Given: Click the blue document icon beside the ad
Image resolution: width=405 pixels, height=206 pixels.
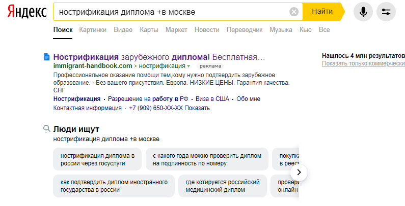Looking at the screenshot, I should point(47,57).
